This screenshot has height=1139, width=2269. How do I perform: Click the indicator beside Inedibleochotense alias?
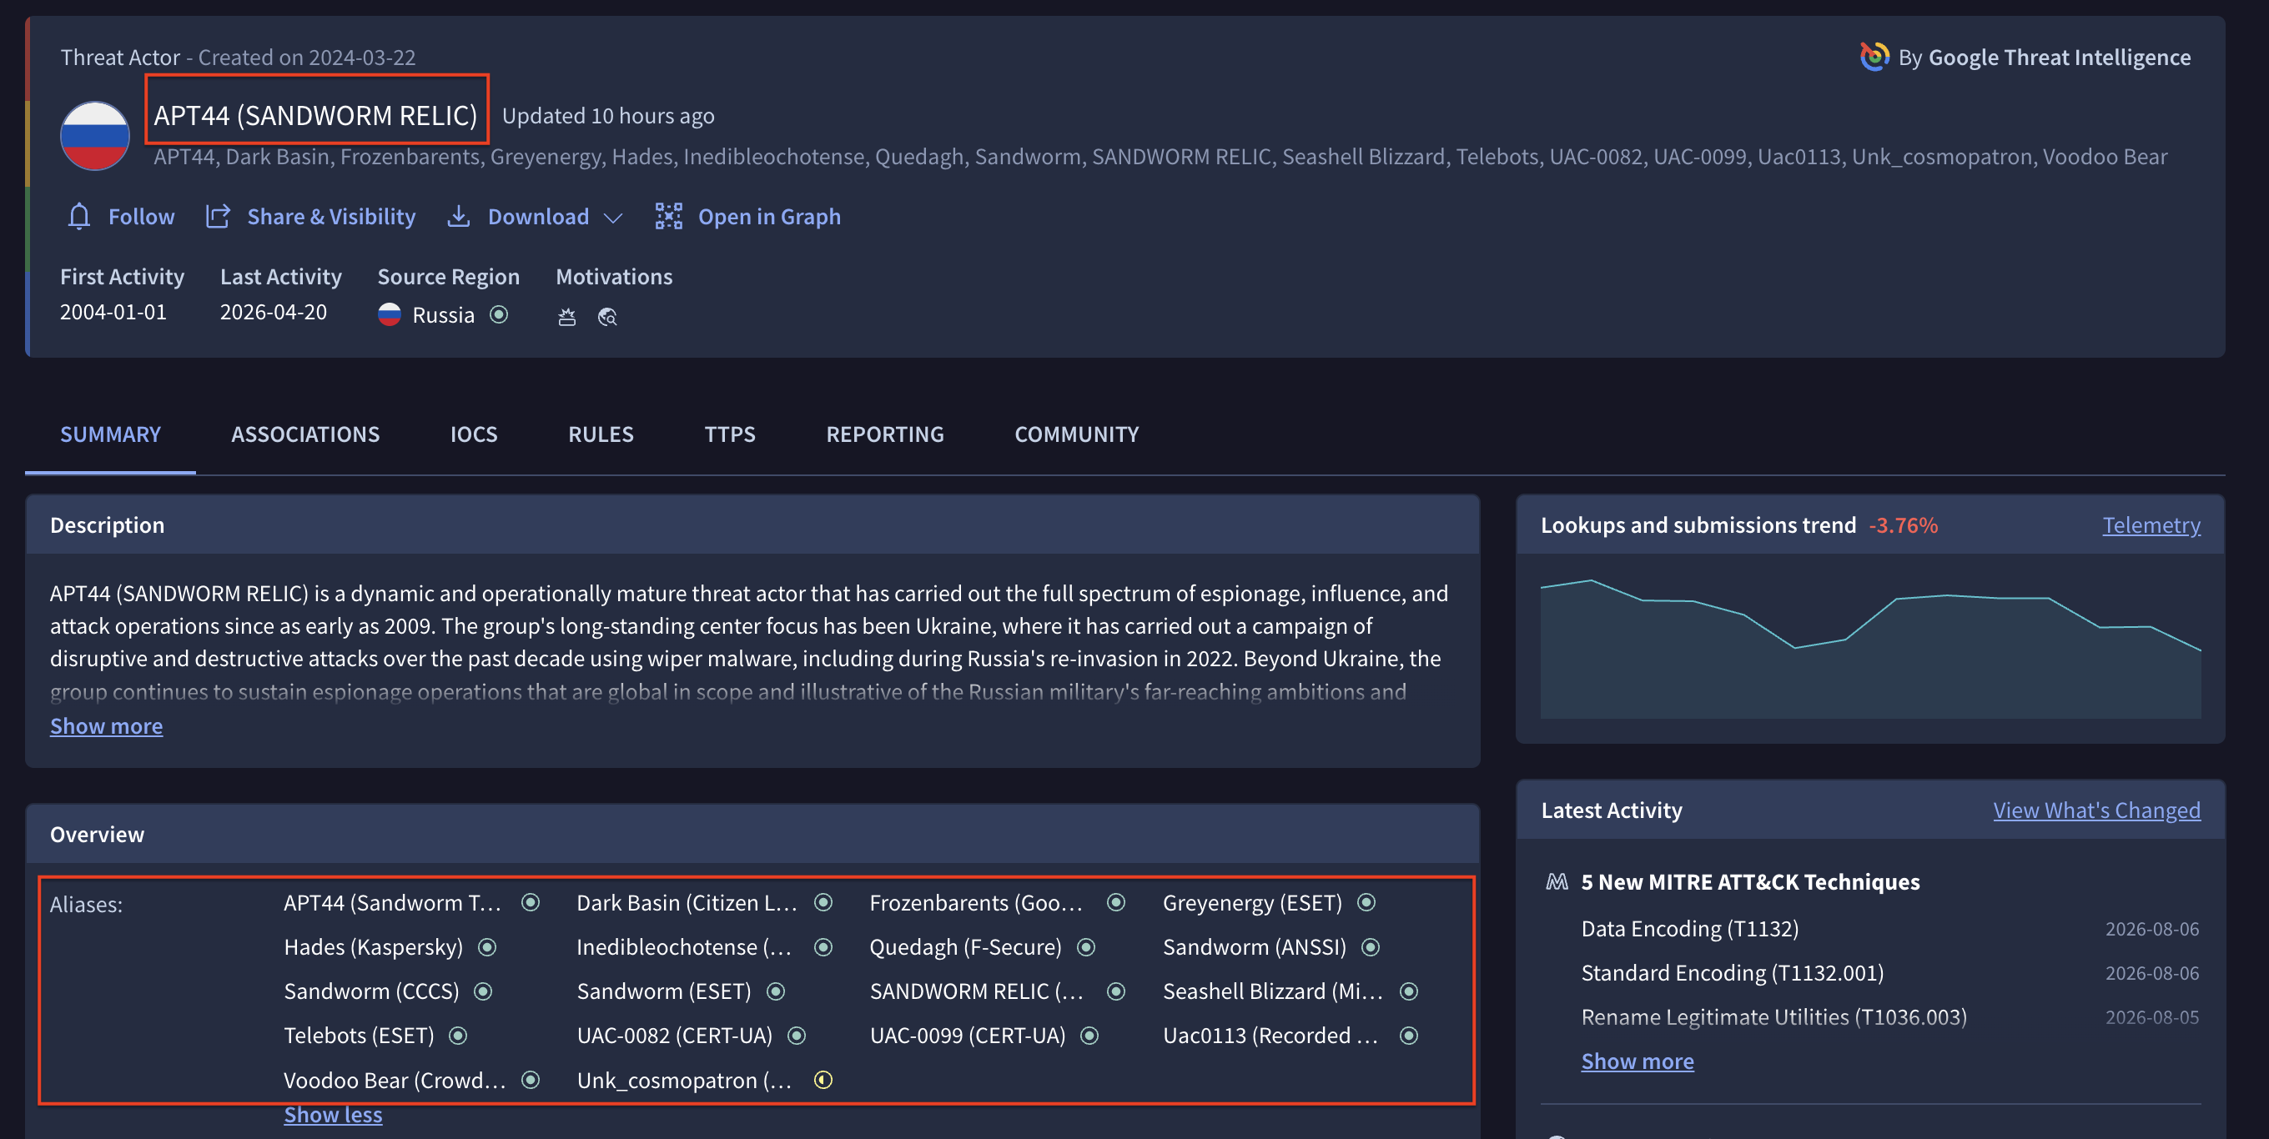coord(823,947)
